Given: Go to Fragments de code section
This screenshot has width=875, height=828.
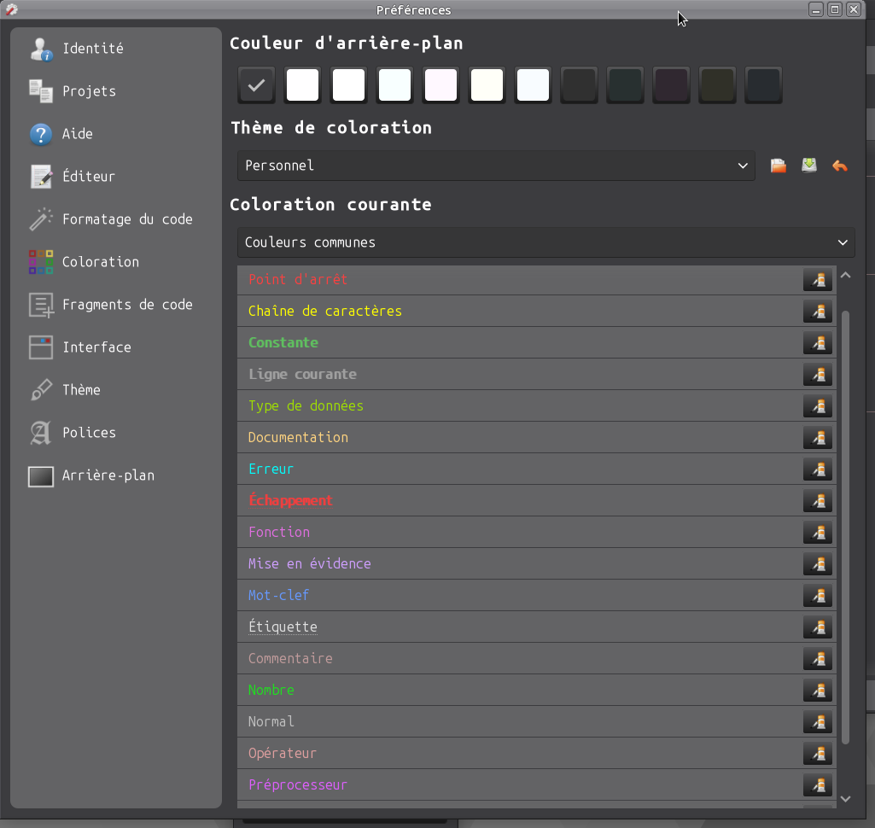Looking at the screenshot, I should [x=127, y=305].
